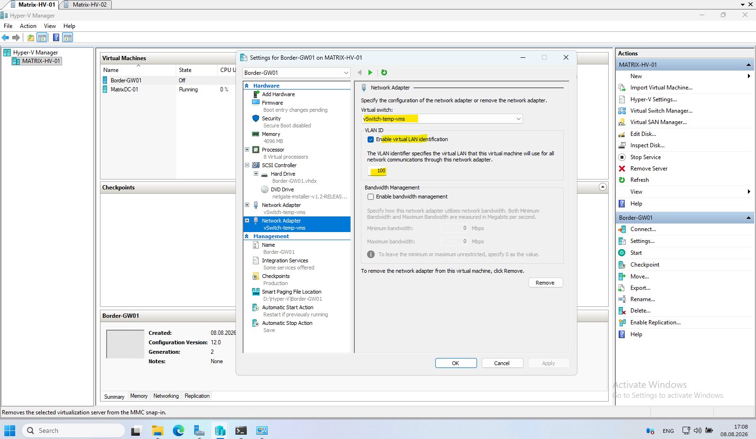756x439 pixels.
Task: Expand the first Network Adapter node
Action: point(247,205)
